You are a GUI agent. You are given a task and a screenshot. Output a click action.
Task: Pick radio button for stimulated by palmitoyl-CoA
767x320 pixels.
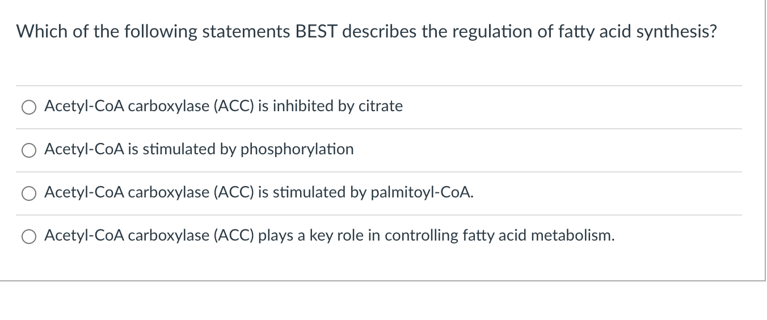[29, 193]
